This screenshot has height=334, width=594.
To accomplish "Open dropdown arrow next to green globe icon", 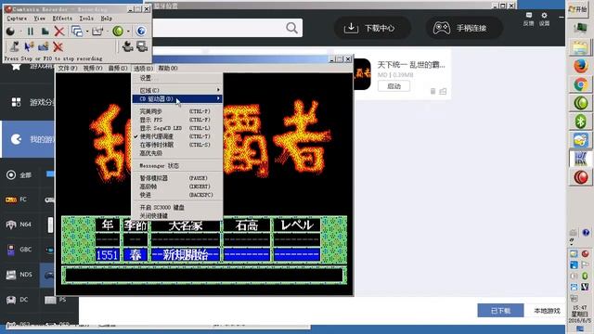I will tap(128, 31).
